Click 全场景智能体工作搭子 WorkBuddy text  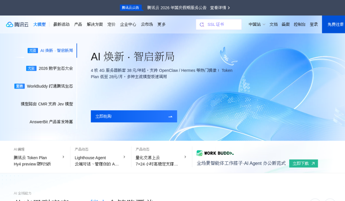tap(241, 163)
